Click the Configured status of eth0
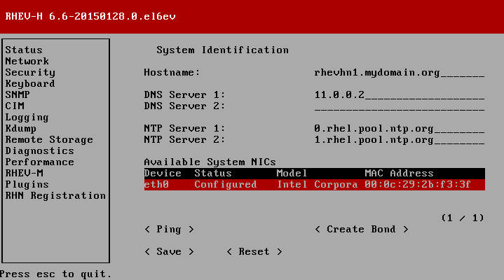Screen dimensions: 504x280 click(226, 185)
